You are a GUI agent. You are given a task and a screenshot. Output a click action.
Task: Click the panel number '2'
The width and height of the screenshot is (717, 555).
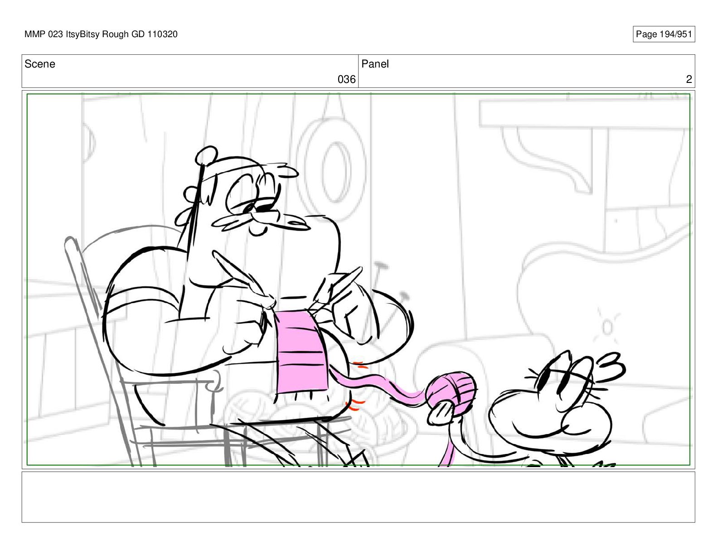(689, 79)
